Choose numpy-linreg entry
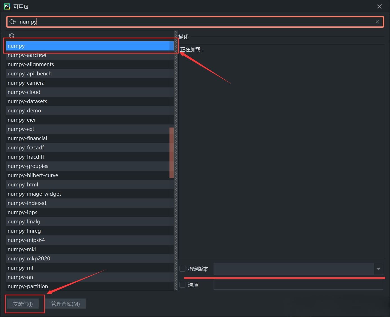The height and width of the screenshot is (317, 390). (x=90, y=231)
